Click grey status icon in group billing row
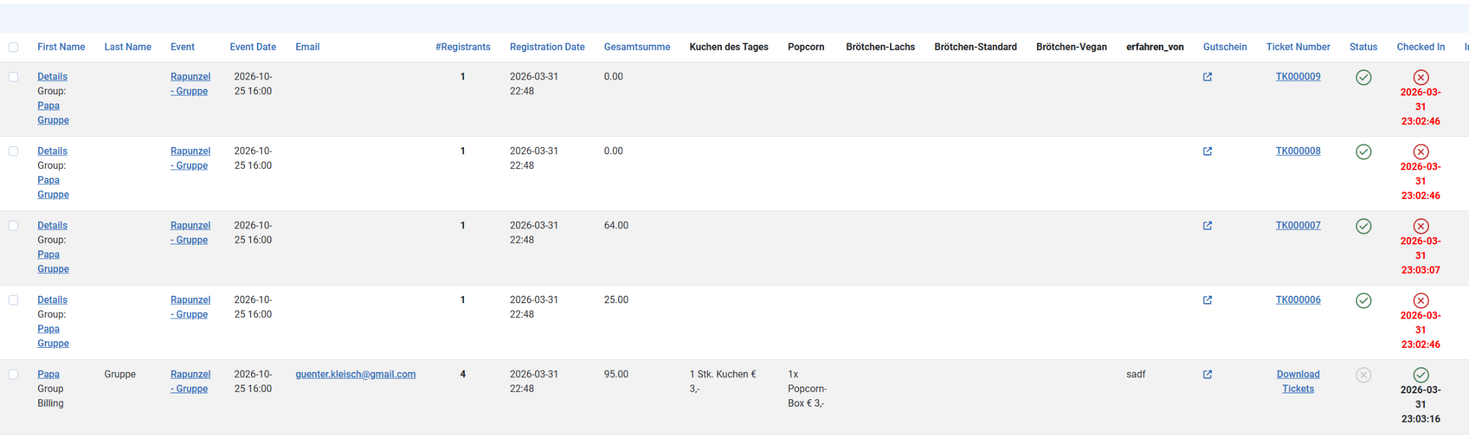The height and width of the screenshot is (438, 1469). coord(1363,375)
